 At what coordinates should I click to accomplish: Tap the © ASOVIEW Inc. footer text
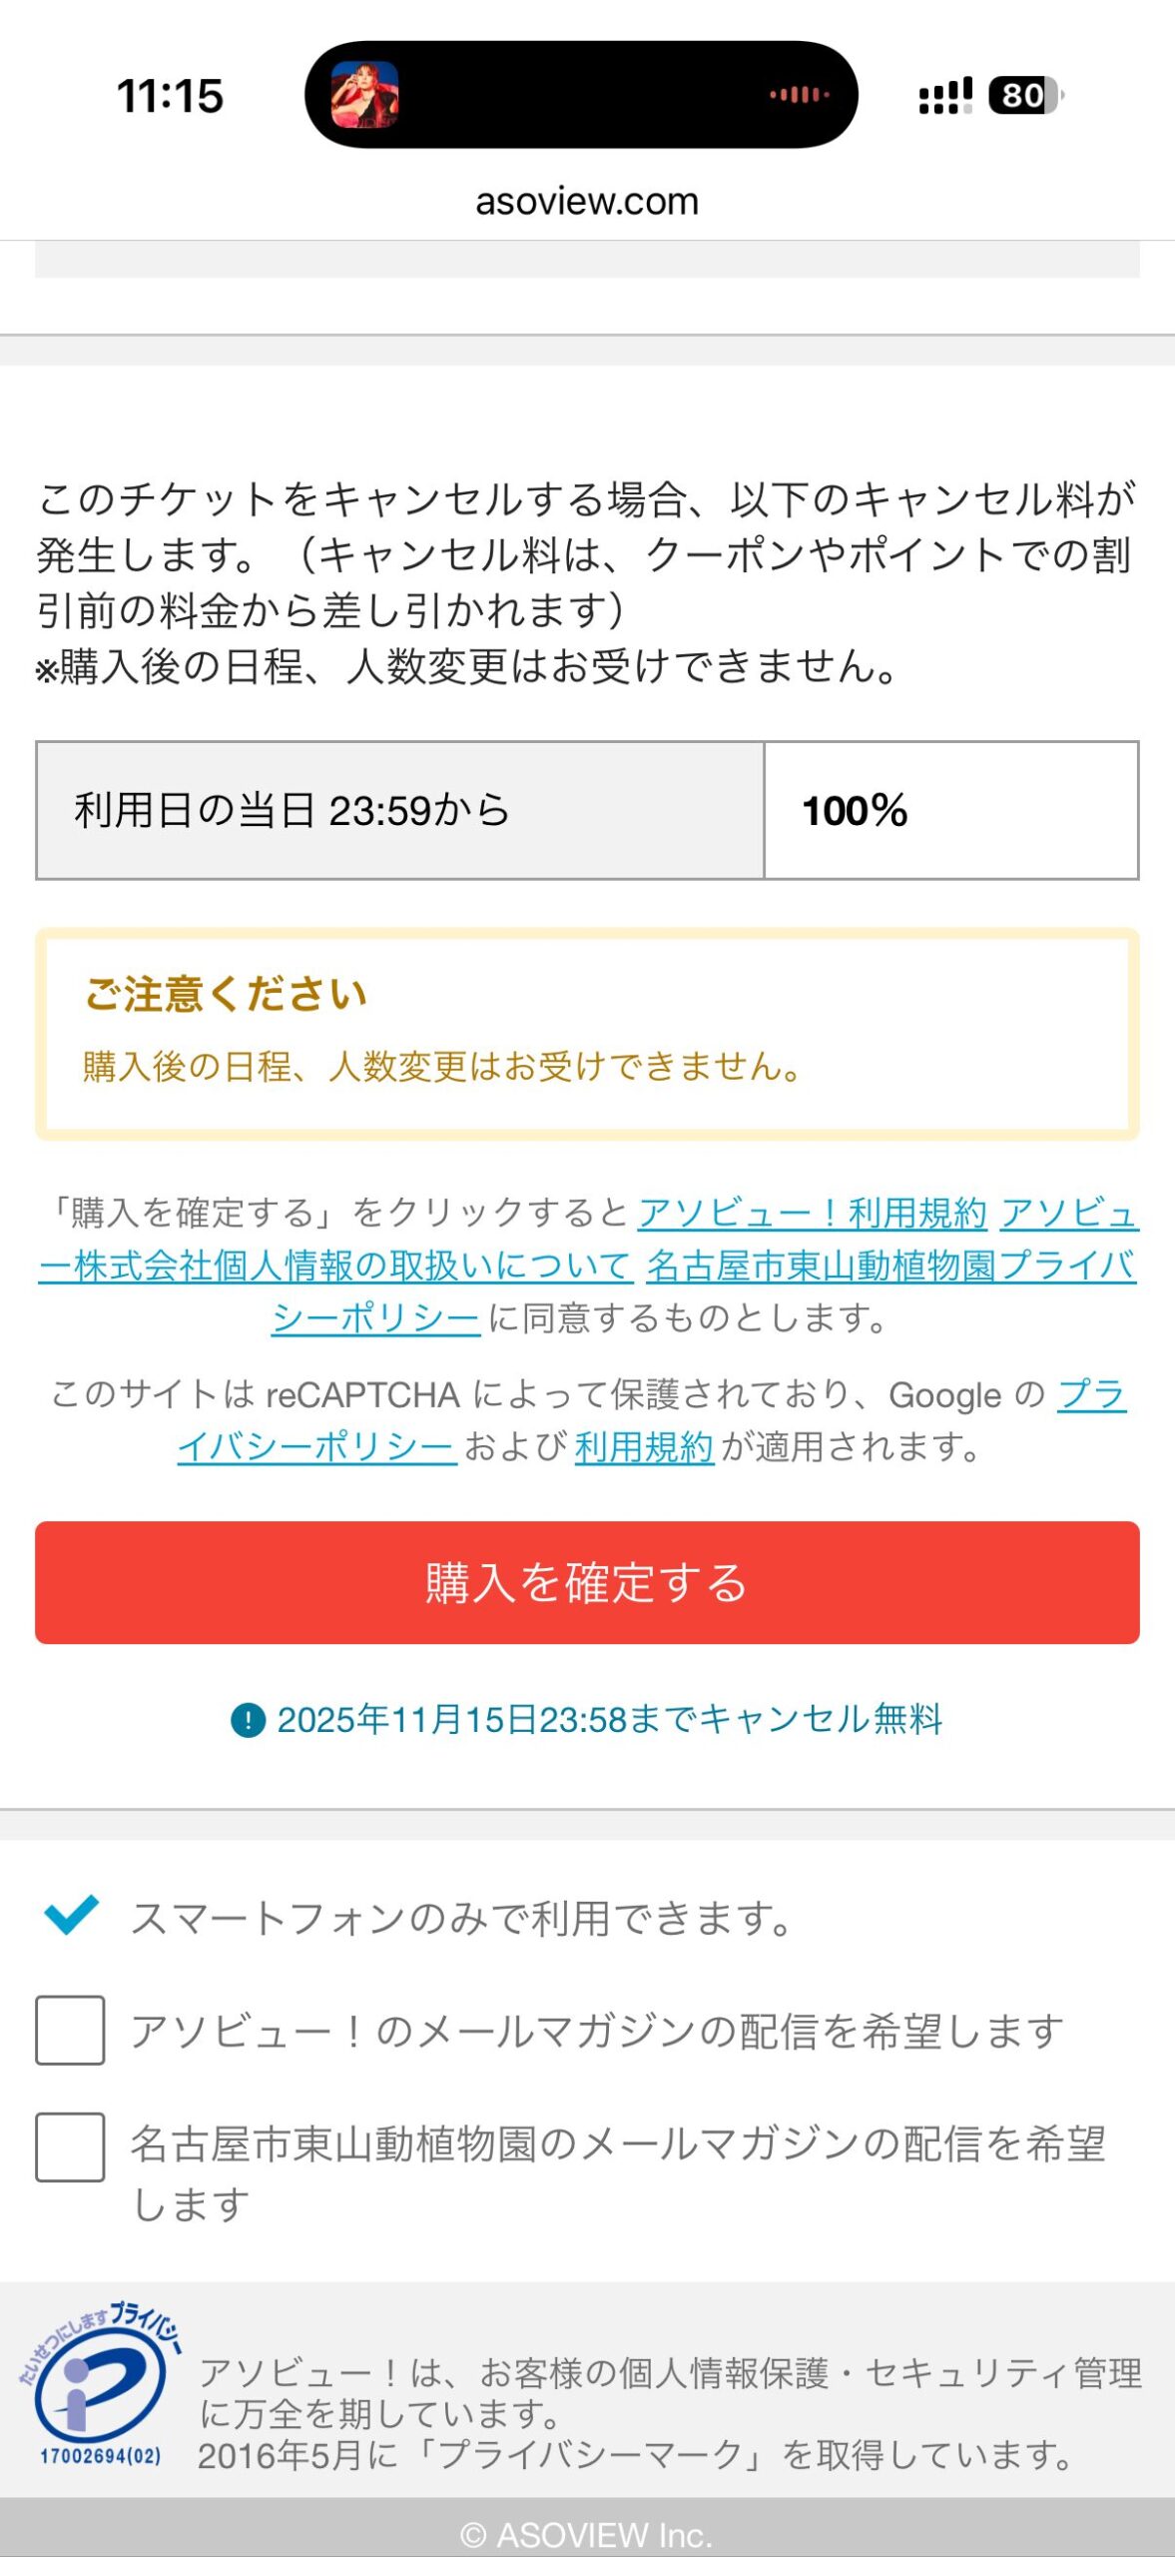pyautogui.click(x=587, y=2534)
